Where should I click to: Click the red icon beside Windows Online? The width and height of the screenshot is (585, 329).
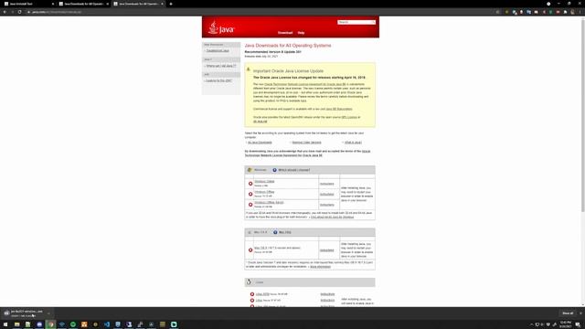[x=250, y=184]
